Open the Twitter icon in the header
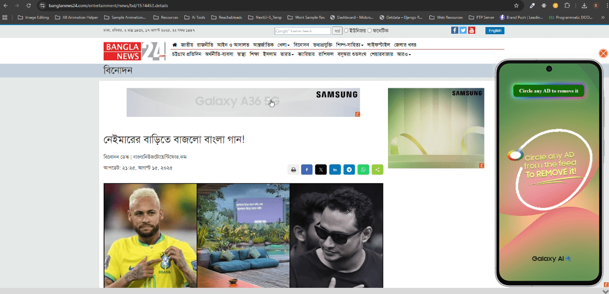This screenshot has width=609, height=294. 463,30
